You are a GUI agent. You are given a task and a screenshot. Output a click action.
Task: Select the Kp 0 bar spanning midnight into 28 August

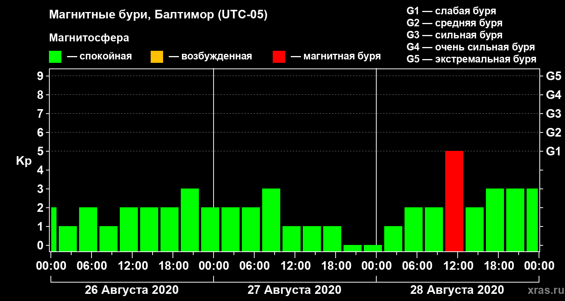coord(373,248)
